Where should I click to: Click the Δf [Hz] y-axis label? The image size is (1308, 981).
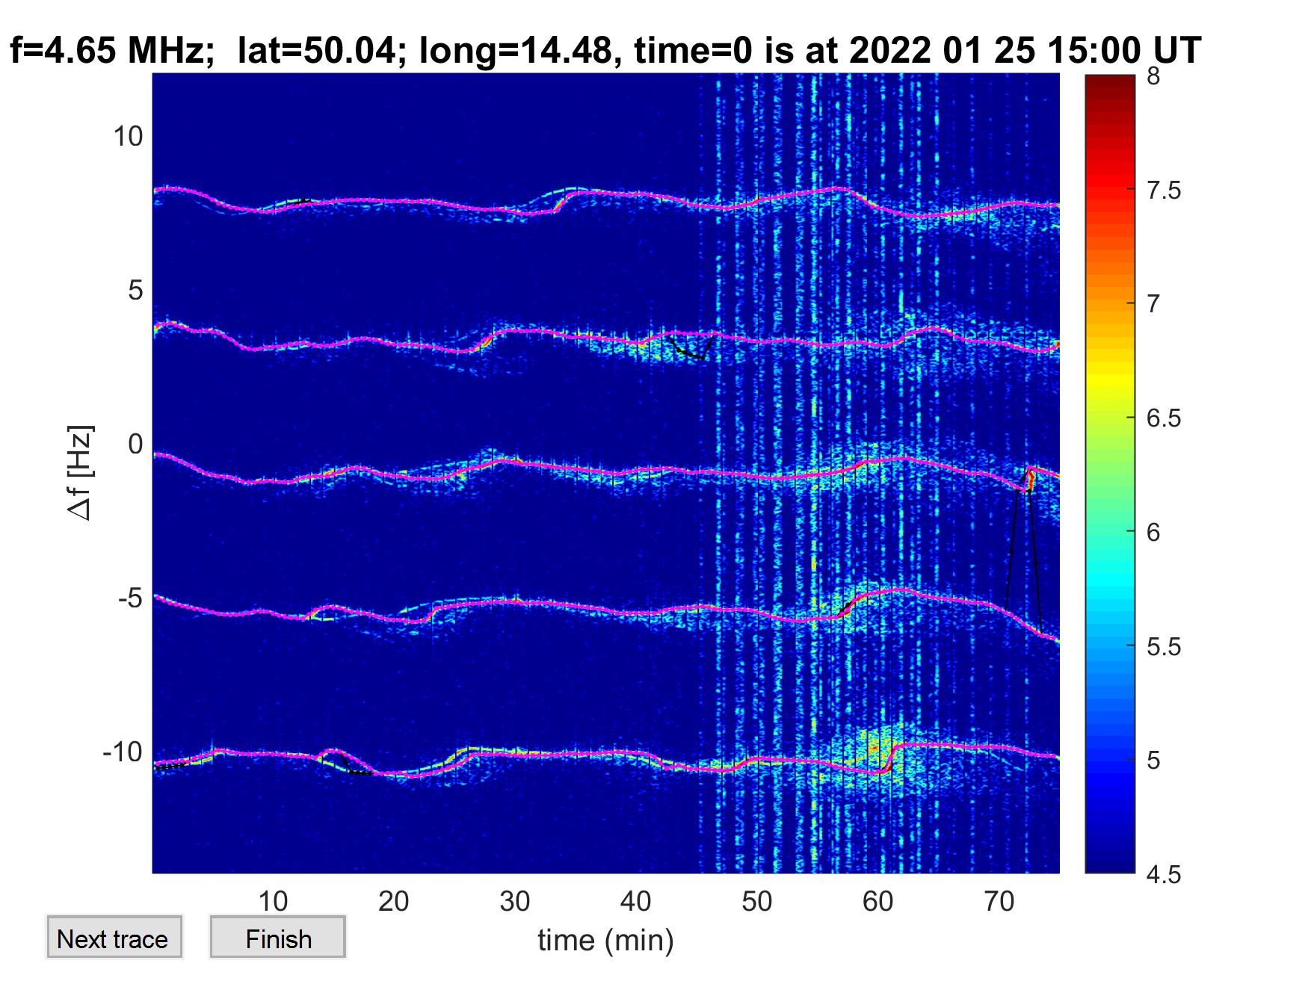click(x=81, y=472)
